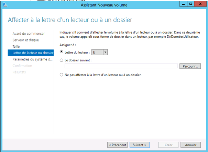The height and width of the screenshot is (152, 208).
Task: Click the greyed 'Confirmation' step
Action: pos(22,66)
